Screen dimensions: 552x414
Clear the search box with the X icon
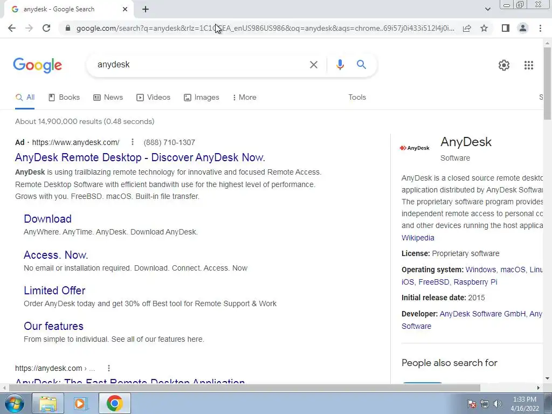[313, 65]
